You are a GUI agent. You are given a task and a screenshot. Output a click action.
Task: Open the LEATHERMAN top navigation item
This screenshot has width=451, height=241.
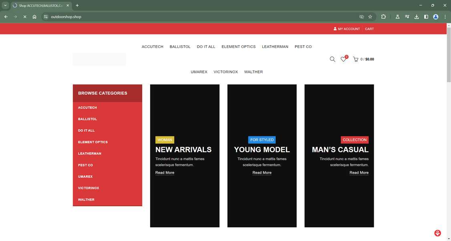[x=275, y=46]
